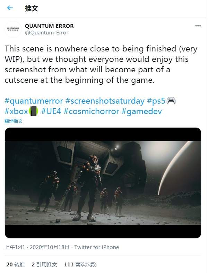Click the PS5 controller emoji icon
Screen dimensions: 208x273
[x=171, y=101]
